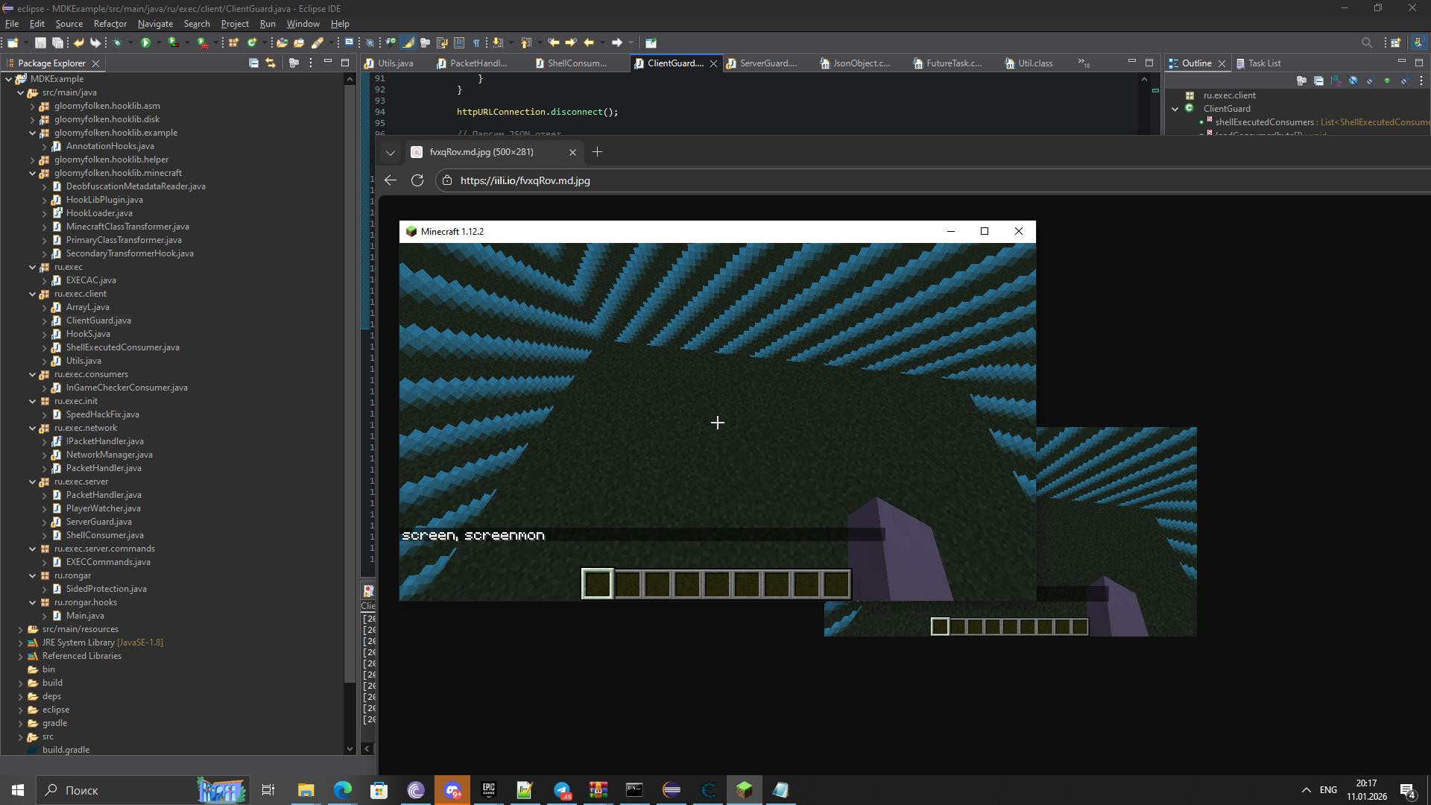Select HookLoader.java in Package Explorer
Screen dimensions: 1431x805
(x=99, y=213)
